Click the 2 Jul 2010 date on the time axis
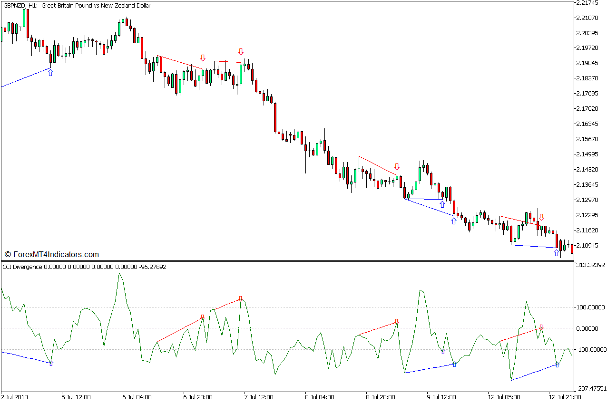The width and height of the screenshot is (607, 403). (x=15, y=397)
